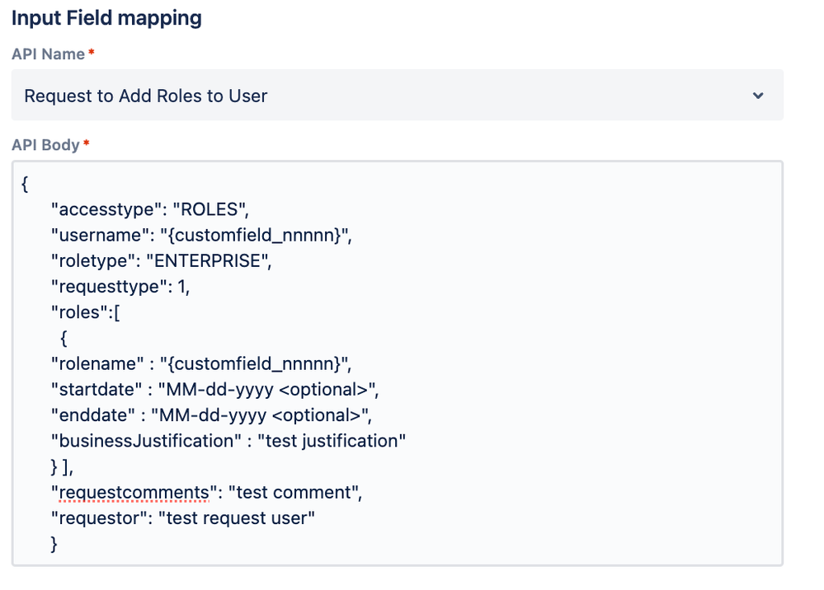Click the "accesstype": "ROLES" line
The width and height of the screenshot is (824, 590).
[149, 208]
